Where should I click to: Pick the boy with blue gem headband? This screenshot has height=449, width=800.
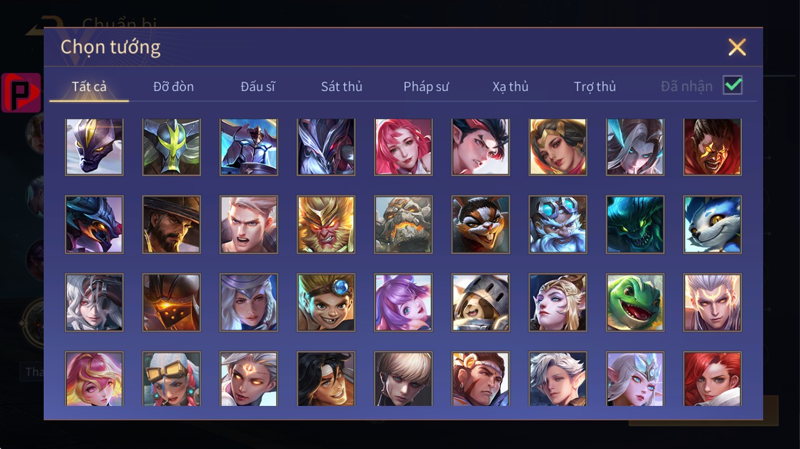(x=326, y=302)
